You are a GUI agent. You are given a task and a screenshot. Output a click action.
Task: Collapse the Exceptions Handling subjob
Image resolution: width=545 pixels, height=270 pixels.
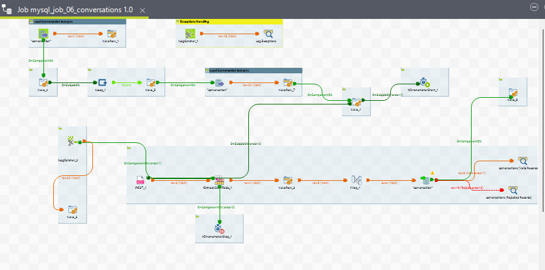178,21
